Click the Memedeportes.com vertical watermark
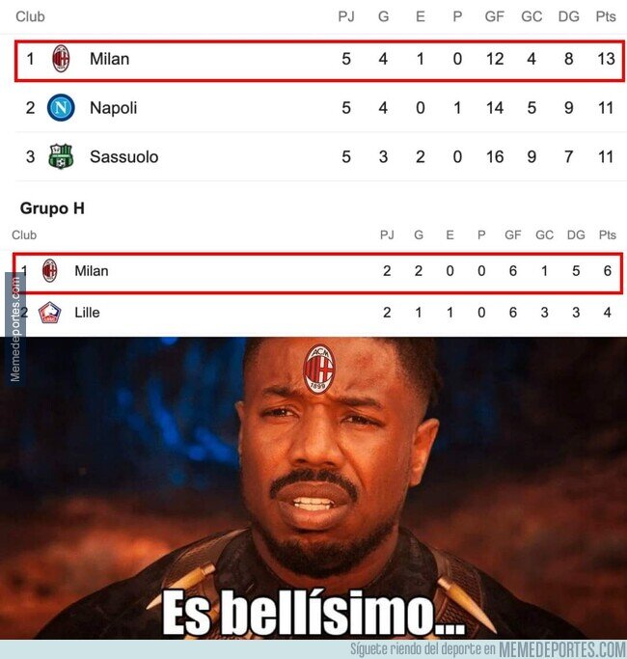Screen dimensions: 627x659 (15, 329)
